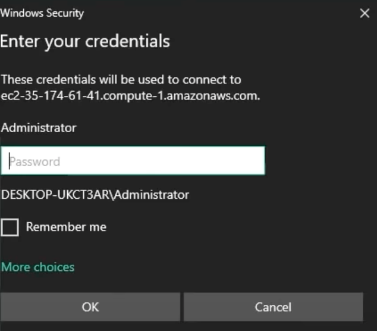Confirm the credentials with OK

click(90, 307)
